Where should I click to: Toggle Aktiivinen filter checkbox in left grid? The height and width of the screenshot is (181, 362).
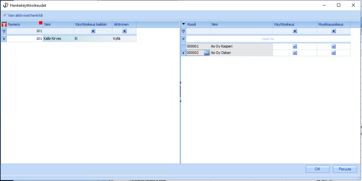[x=124, y=31]
